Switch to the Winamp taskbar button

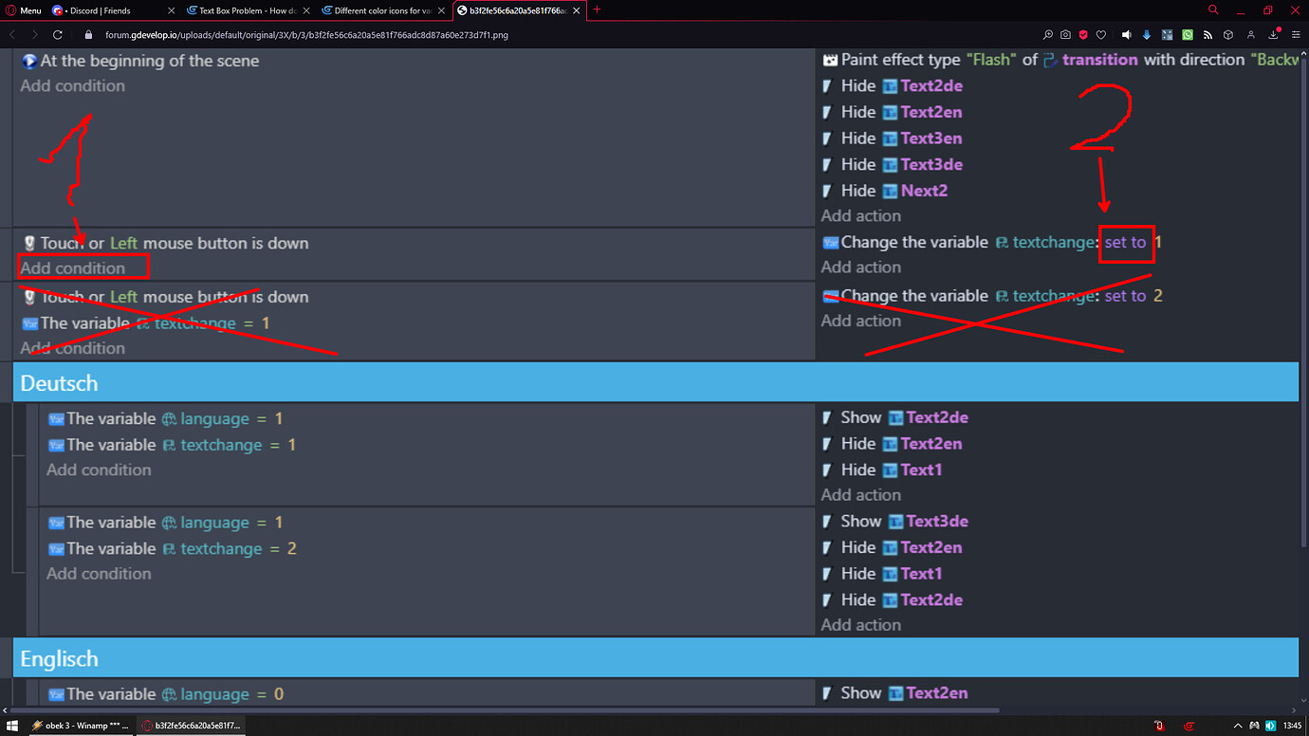click(80, 726)
